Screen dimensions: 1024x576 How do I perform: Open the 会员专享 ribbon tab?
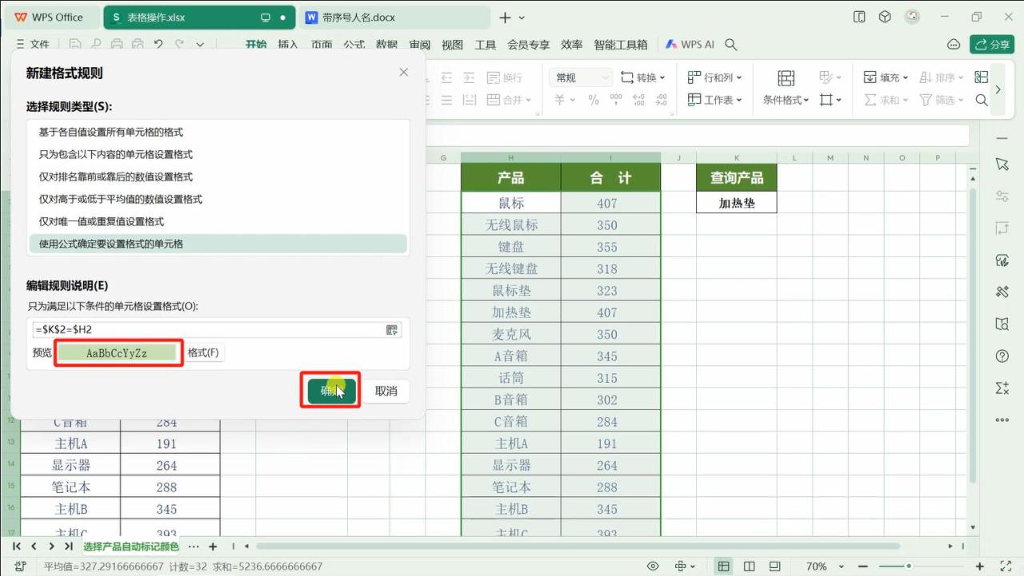point(529,45)
